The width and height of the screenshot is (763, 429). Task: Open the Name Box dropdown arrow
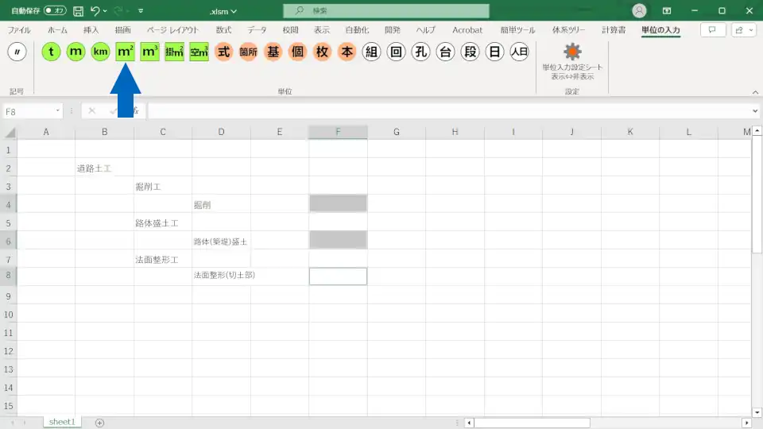(x=58, y=111)
